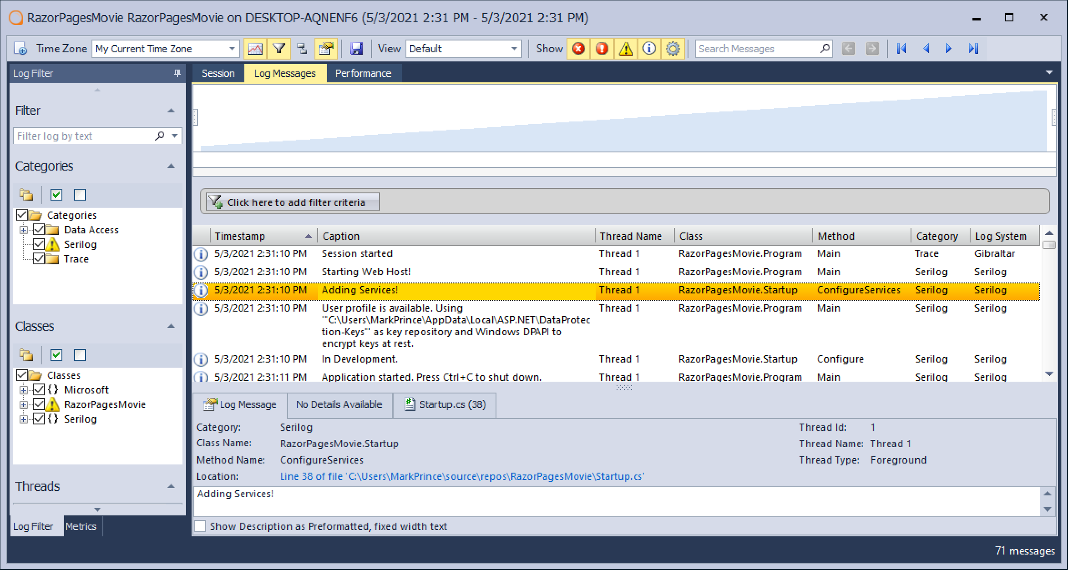Open the Time Zone dropdown
This screenshot has width=1068, height=570.
coord(232,49)
